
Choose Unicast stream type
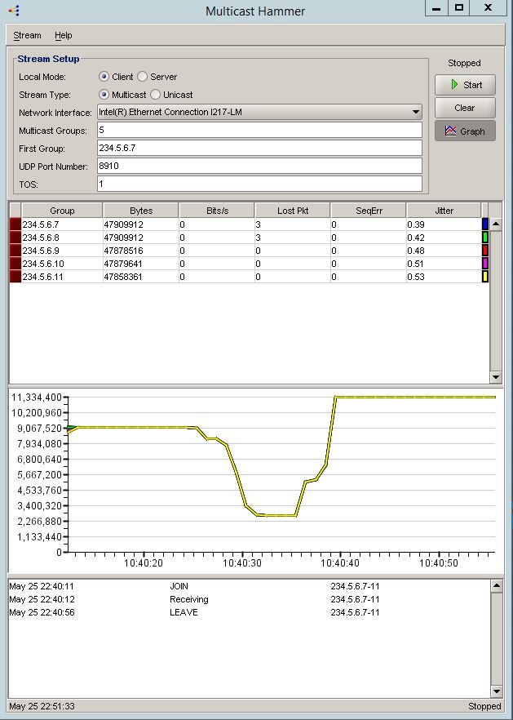156,95
